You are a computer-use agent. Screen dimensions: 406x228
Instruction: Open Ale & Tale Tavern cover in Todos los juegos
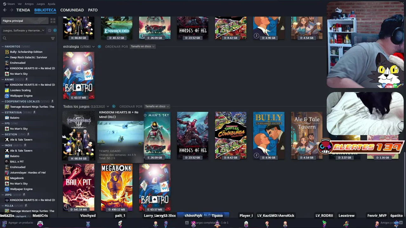click(x=307, y=135)
